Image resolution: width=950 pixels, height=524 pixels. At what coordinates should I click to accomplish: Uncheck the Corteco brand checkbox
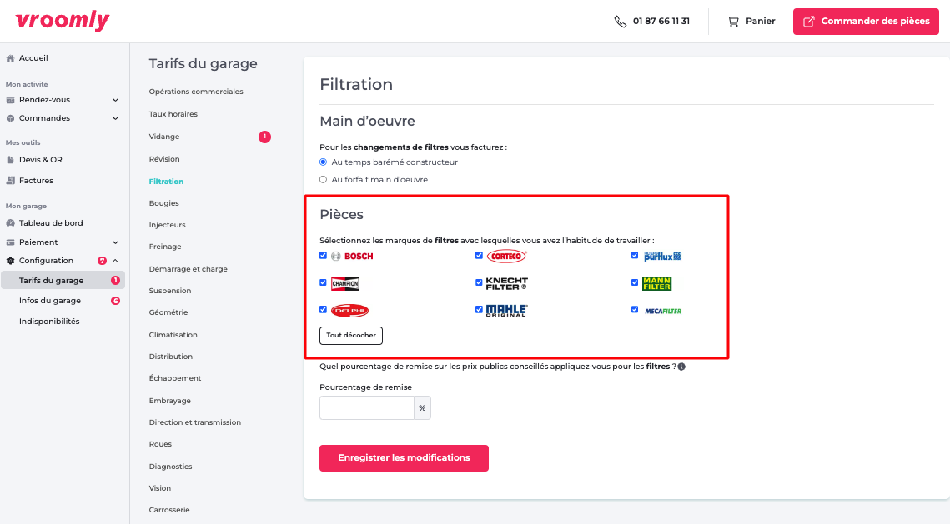pos(480,256)
